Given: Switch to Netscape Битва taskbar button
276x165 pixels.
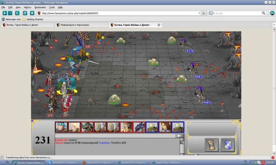Looking at the screenshot, I should (29, 163).
